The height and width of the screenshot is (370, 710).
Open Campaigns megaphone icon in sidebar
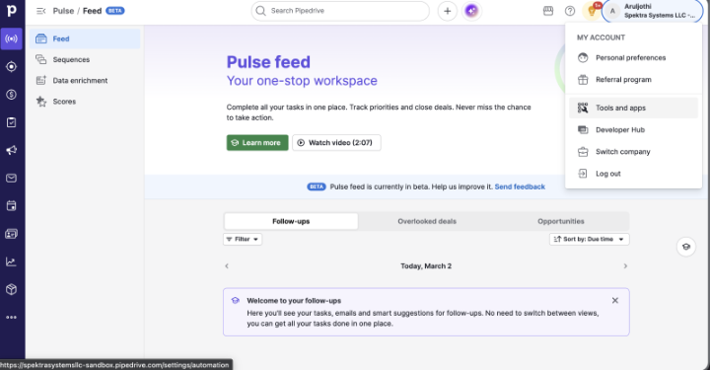click(x=11, y=150)
